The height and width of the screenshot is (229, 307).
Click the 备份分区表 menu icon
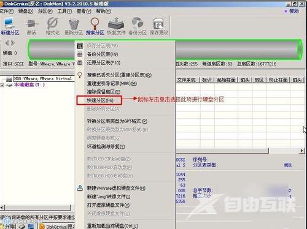pos(80,54)
